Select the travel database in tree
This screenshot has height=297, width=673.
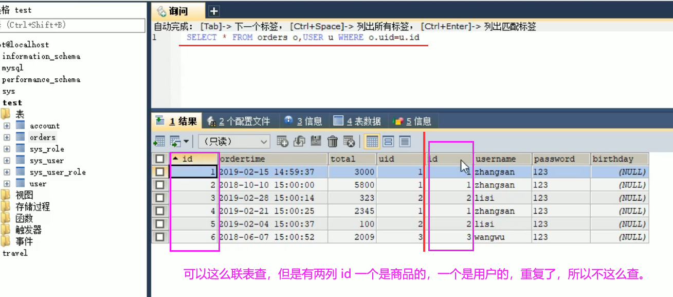pyautogui.click(x=15, y=253)
